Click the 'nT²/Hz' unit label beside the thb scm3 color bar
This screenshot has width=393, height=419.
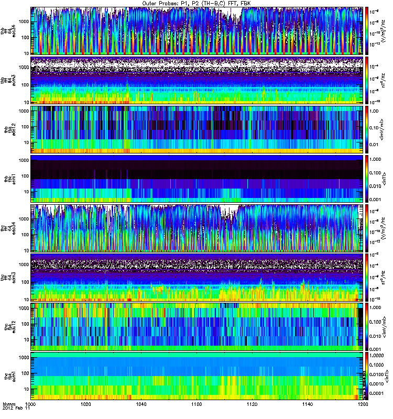pyautogui.click(x=384, y=80)
